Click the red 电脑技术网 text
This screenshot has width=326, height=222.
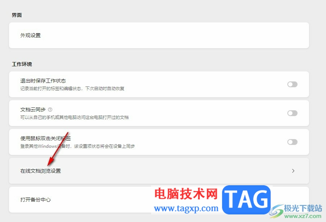pyautogui.click(x=186, y=194)
